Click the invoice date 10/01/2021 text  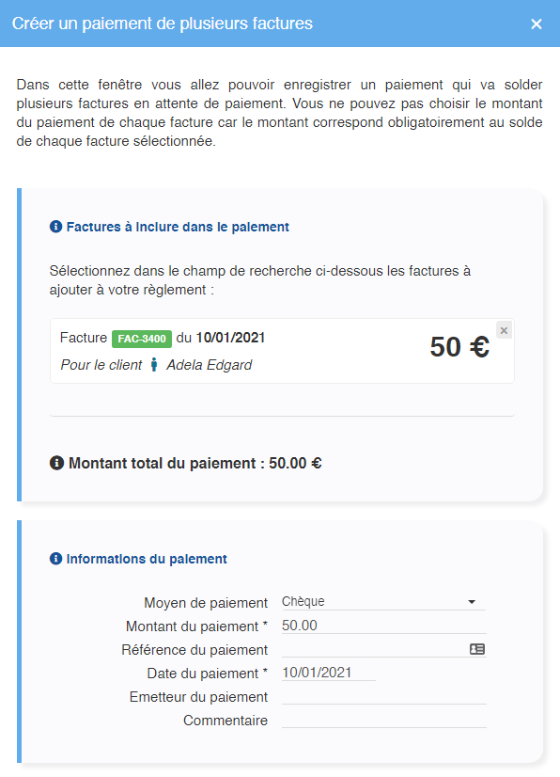pos(231,338)
